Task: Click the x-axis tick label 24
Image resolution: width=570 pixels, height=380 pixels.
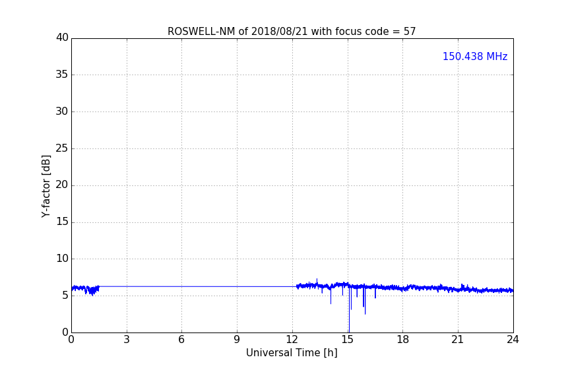Action: click(513, 340)
